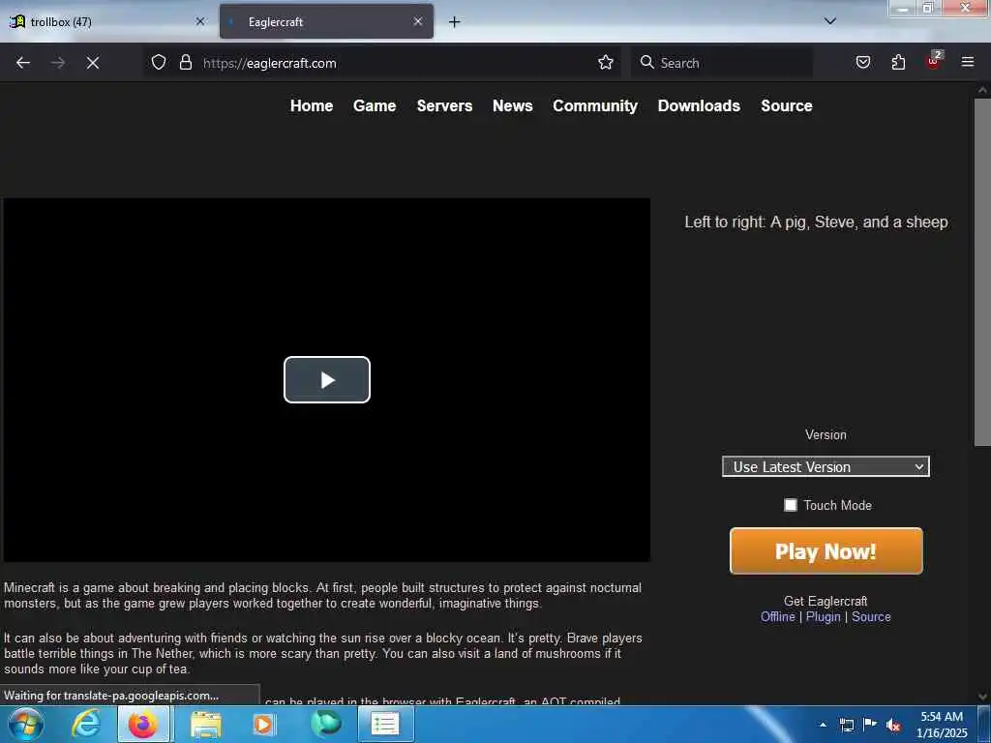Open the Firefox hamburger application menu

968,62
